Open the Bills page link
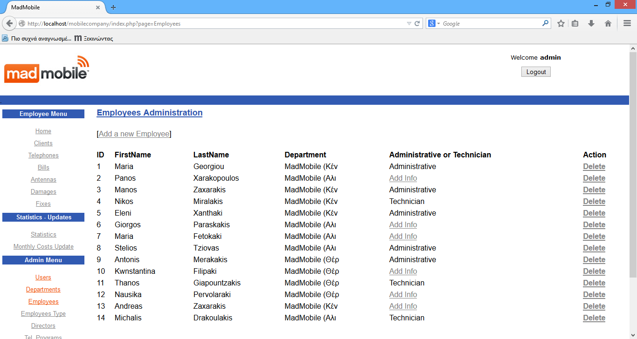The image size is (637, 339). coord(43,168)
